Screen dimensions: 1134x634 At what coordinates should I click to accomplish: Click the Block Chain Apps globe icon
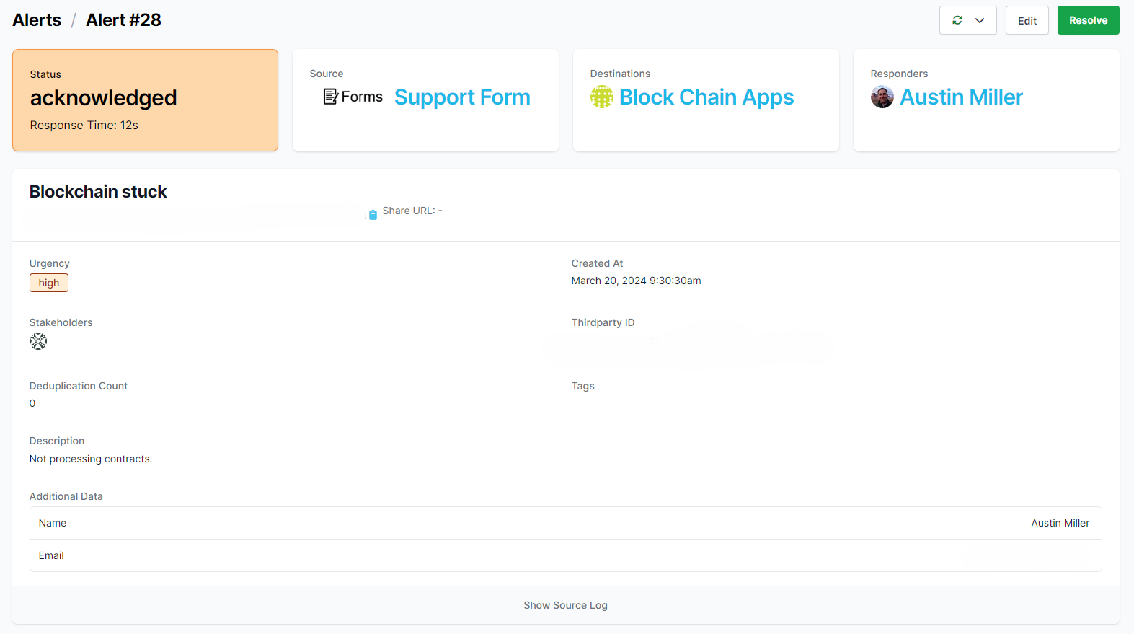pyautogui.click(x=601, y=97)
